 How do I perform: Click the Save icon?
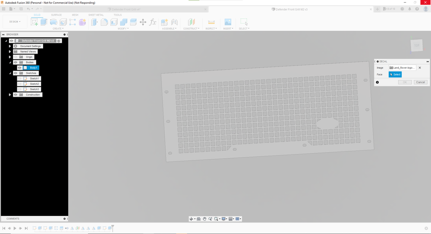tap(21, 9)
